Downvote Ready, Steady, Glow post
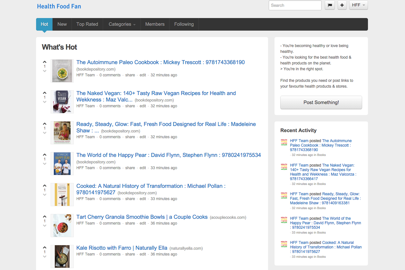Image resolution: width=405 pixels, height=270 pixels. pyautogui.click(x=45, y=133)
